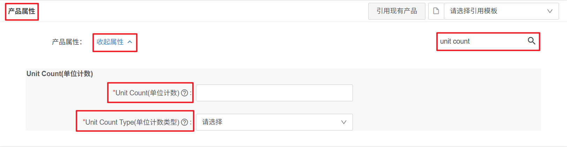Click help icon next to Unit Count(单位计数)
The width and height of the screenshot is (567, 147).
point(184,93)
